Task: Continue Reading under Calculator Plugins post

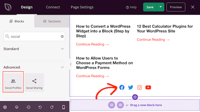Action: (153, 40)
